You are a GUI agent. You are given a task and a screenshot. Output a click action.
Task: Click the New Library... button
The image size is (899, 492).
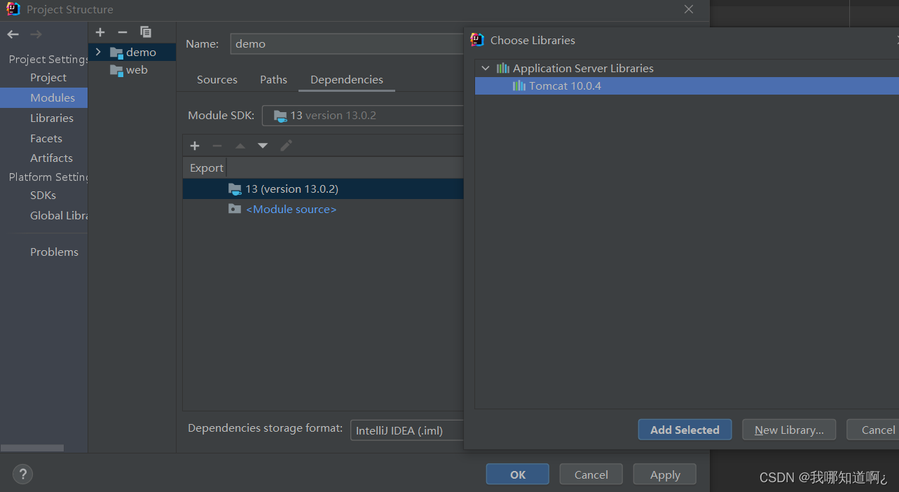click(789, 430)
